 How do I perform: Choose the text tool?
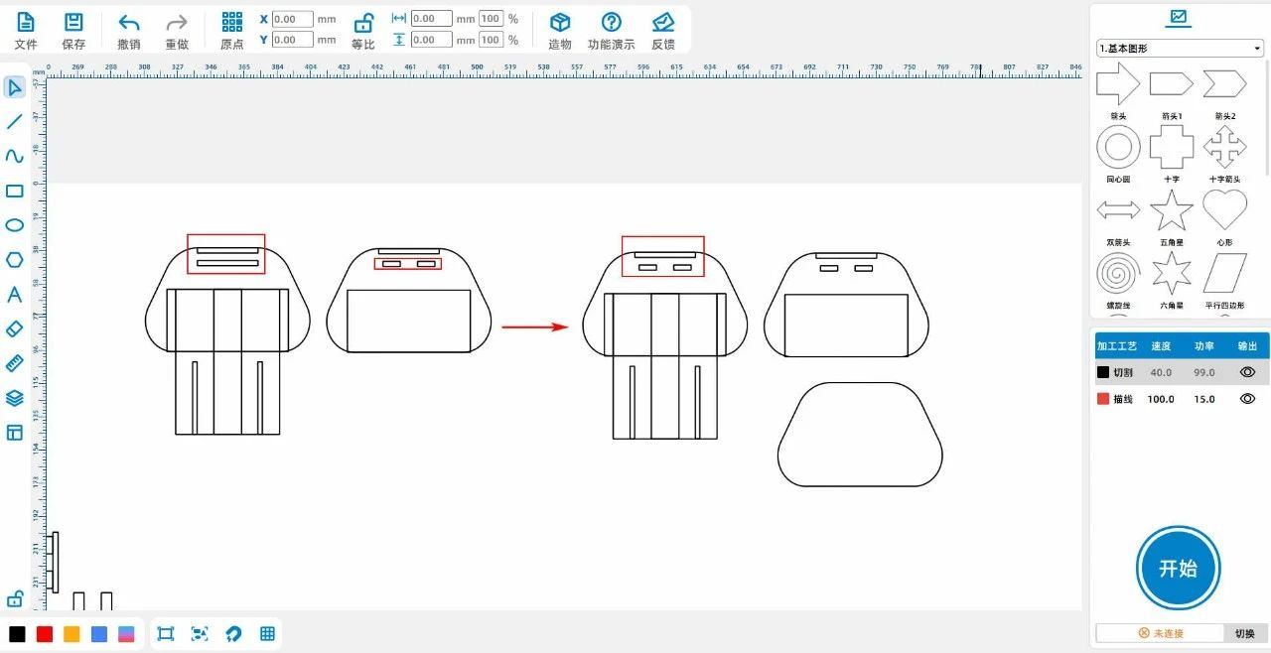click(14, 295)
